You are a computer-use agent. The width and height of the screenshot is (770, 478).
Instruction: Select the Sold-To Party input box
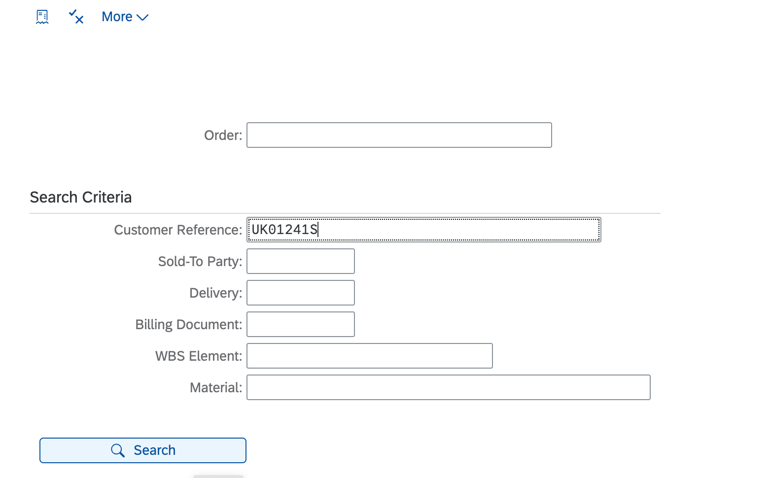point(300,261)
